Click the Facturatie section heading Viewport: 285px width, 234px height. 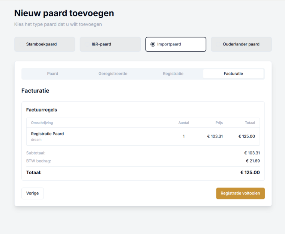point(35,91)
